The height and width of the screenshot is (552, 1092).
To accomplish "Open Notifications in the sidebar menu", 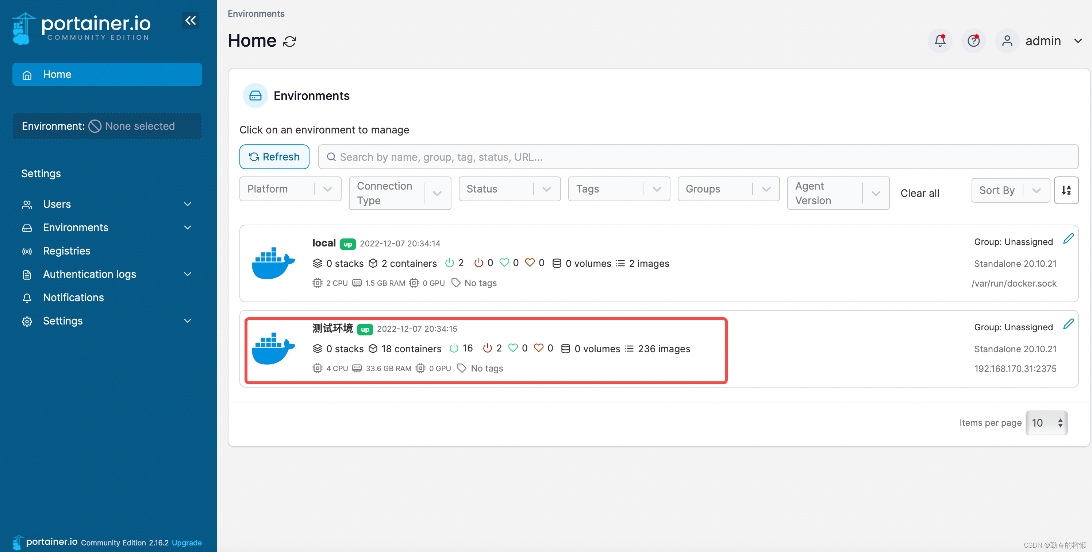I will click(x=73, y=298).
